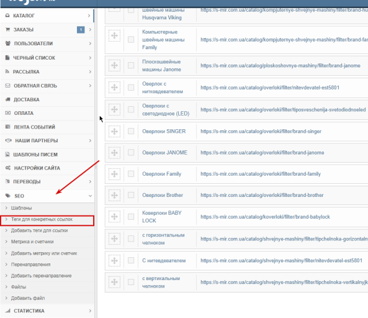Click the Черный список document icon

pyautogui.click(x=7, y=58)
